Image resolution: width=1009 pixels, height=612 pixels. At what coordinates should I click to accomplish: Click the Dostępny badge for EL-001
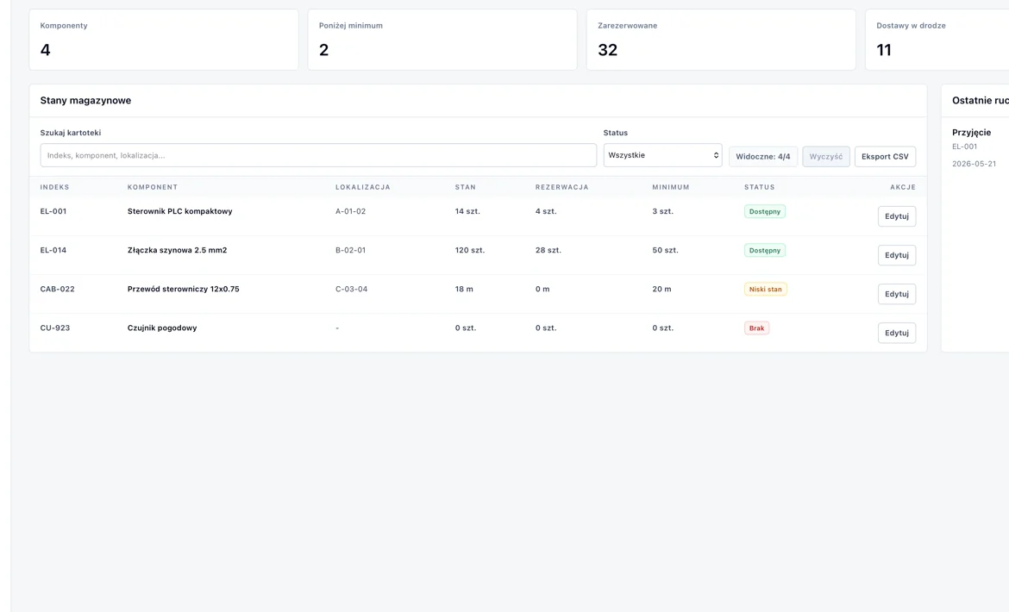click(764, 211)
